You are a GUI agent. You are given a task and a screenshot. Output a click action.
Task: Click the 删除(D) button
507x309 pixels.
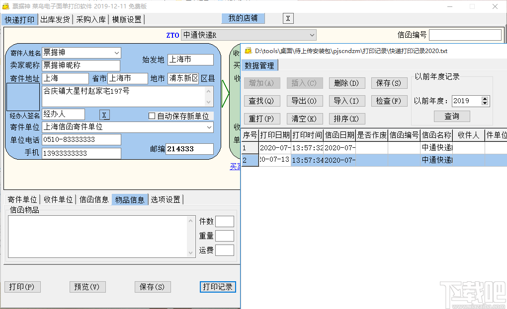(347, 83)
